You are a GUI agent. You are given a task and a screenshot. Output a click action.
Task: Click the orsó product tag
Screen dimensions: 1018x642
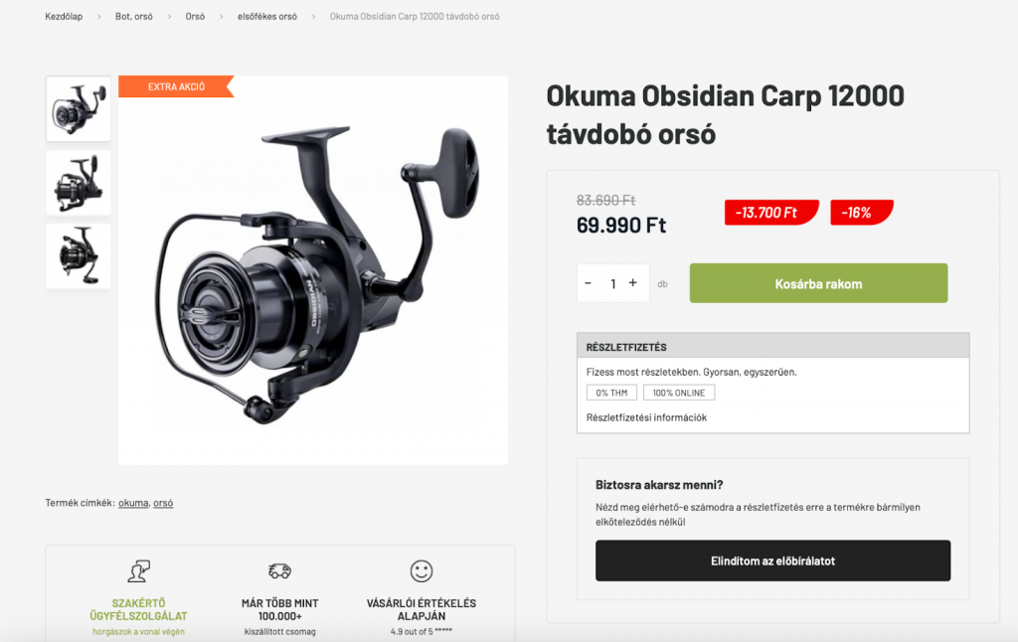[x=163, y=503]
